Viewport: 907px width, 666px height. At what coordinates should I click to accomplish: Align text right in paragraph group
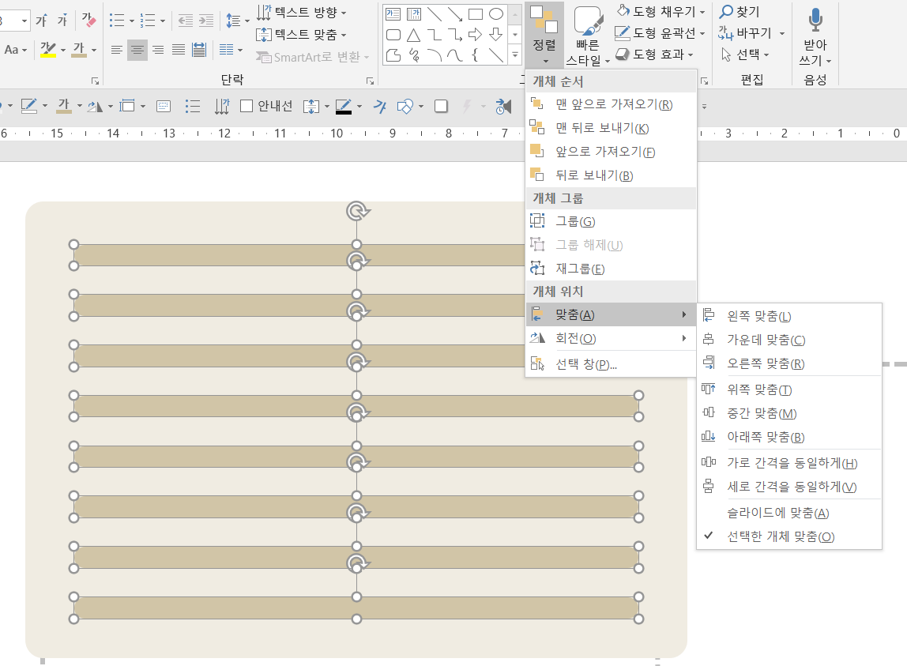(158, 50)
